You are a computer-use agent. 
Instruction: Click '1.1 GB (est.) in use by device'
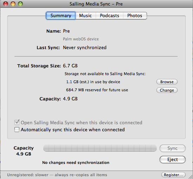coord(93,82)
